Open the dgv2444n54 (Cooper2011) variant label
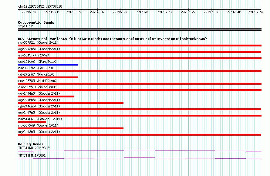Viewport: 270px width, 176px height. pos(39,93)
